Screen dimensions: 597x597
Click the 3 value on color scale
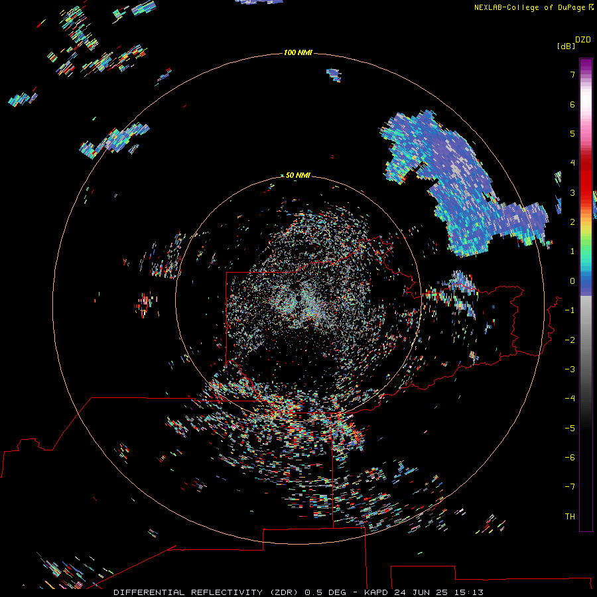[572, 192]
